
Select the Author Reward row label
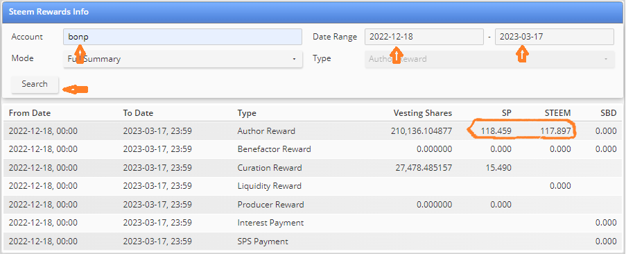(x=266, y=131)
